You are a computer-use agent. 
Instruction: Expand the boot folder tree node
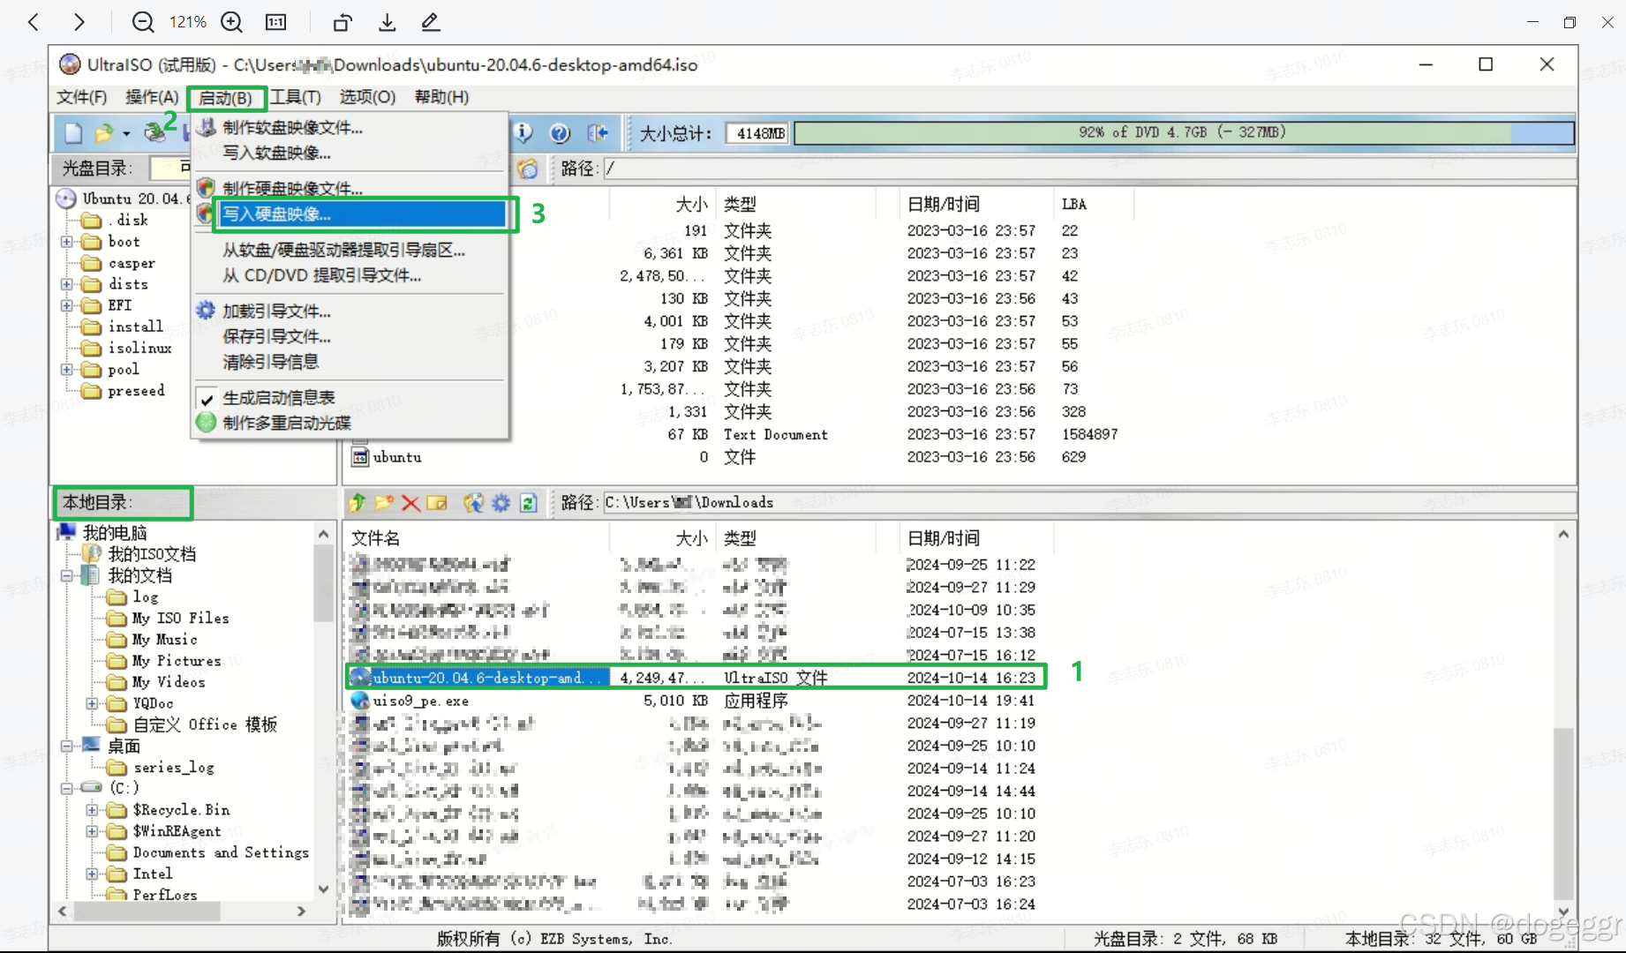point(67,242)
